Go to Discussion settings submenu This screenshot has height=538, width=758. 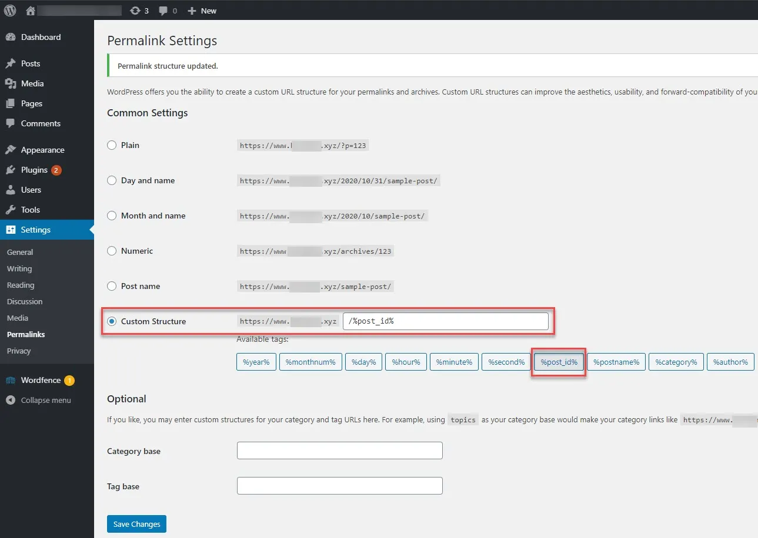click(25, 301)
